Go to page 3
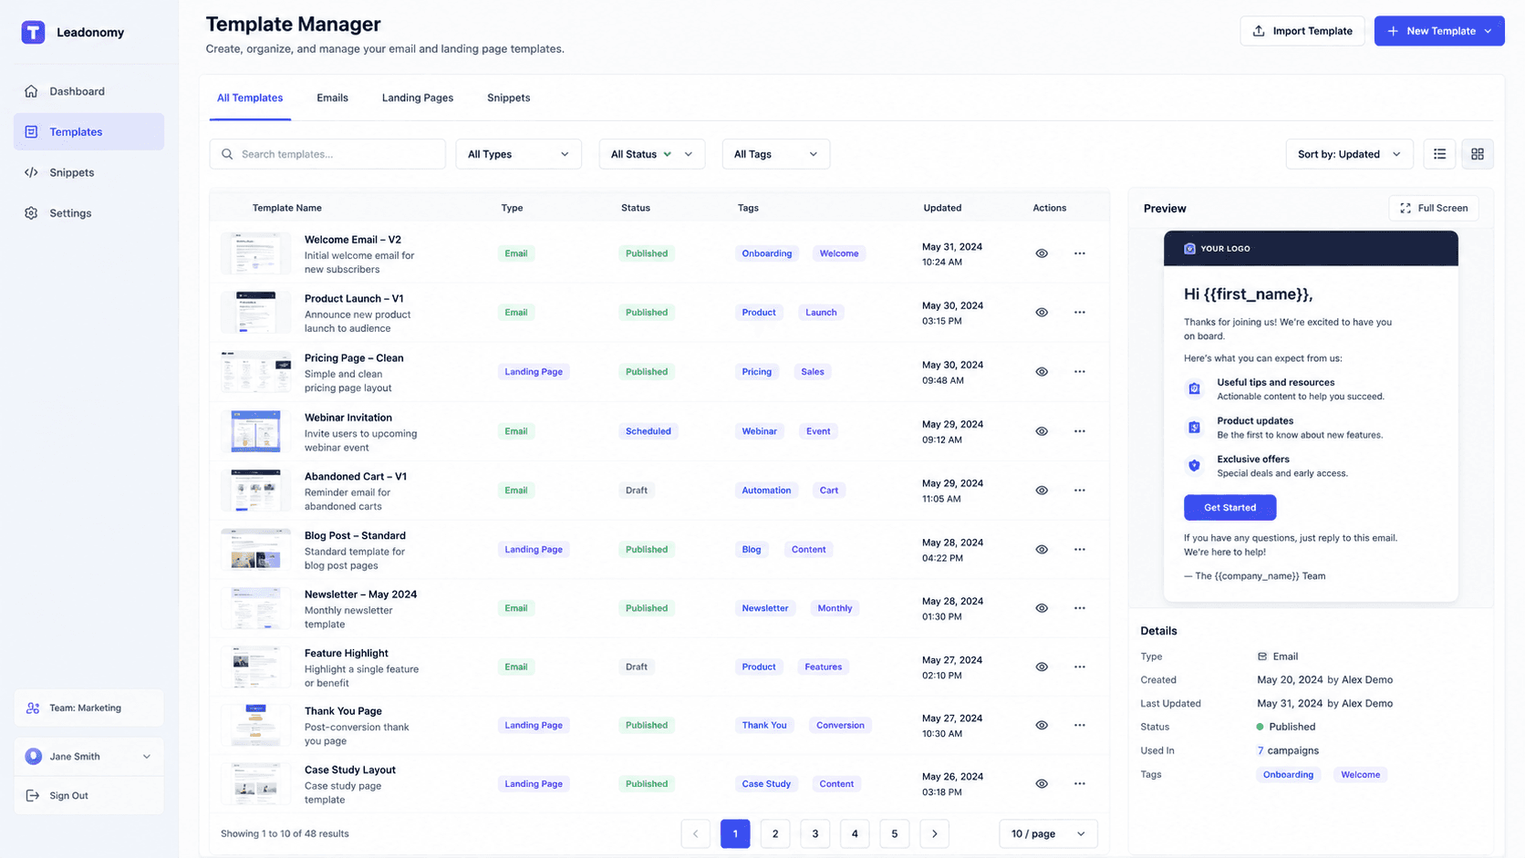The height and width of the screenshot is (858, 1525). point(814,833)
